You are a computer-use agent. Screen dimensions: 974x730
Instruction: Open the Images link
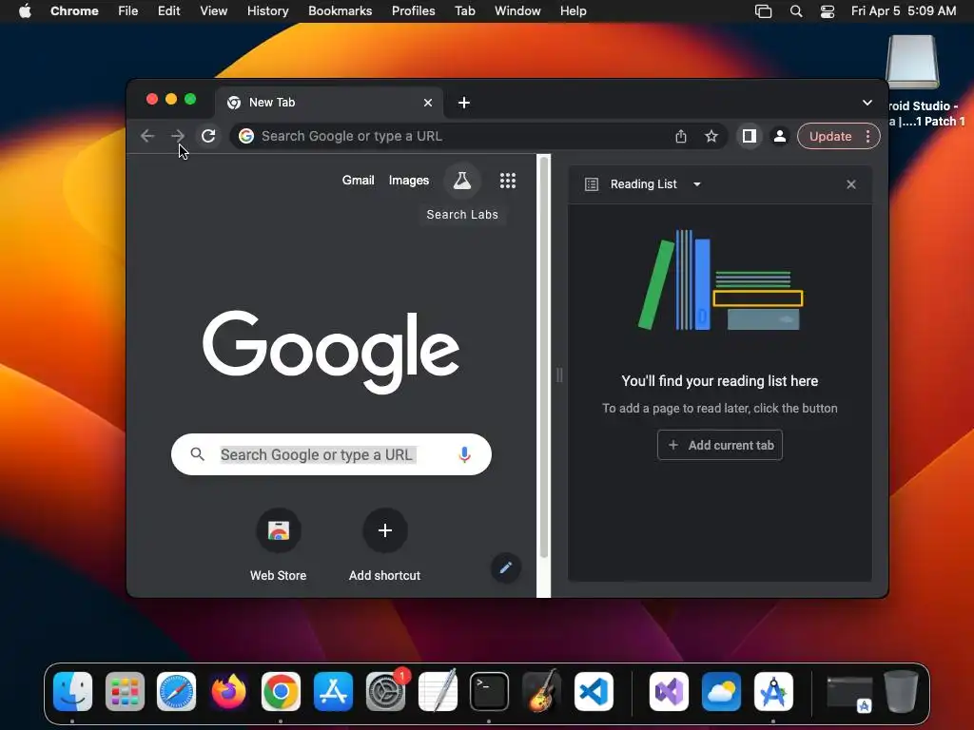(409, 180)
